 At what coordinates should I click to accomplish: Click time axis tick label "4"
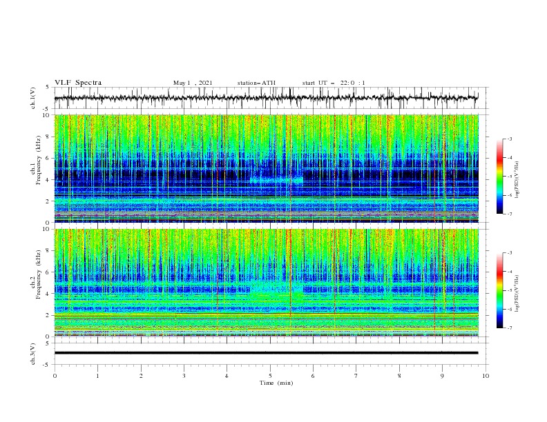click(x=227, y=376)
